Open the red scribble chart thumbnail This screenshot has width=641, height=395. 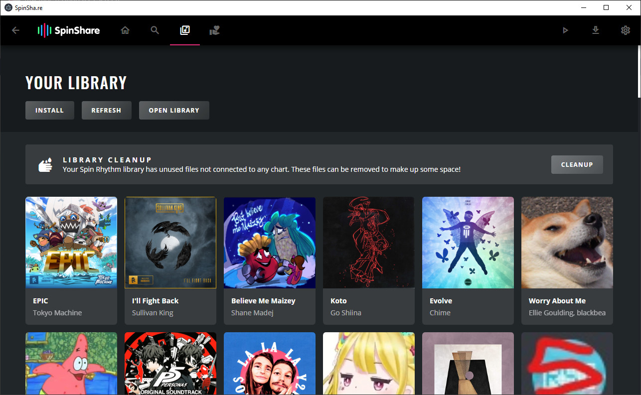567,364
